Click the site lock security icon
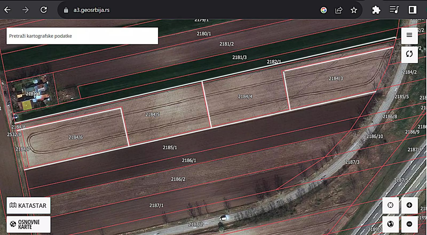The width and height of the screenshot is (427, 235). coord(66,10)
